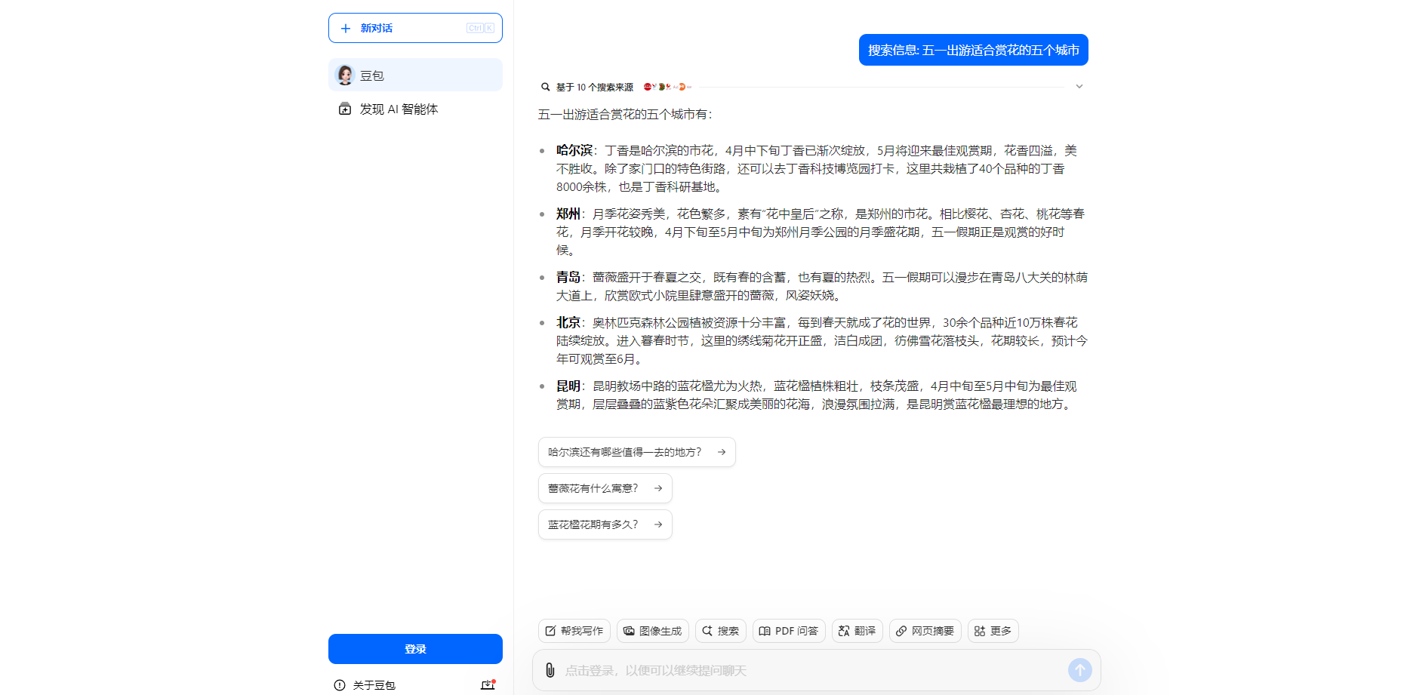Expand the 10 search sources list

coord(596,86)
